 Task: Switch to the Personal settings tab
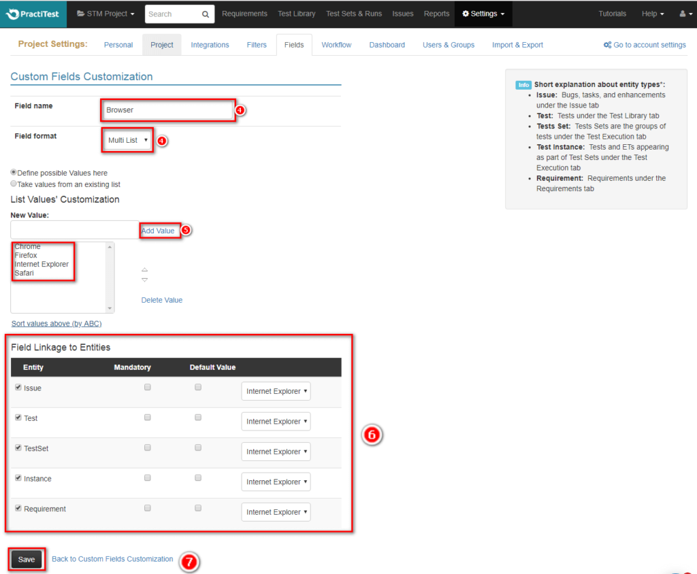point(118,45)
